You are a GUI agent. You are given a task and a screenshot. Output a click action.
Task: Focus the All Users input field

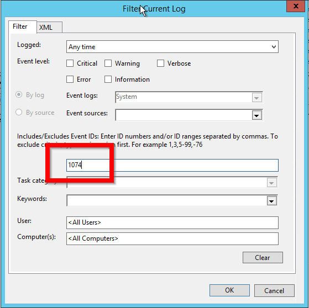point(172,222)
